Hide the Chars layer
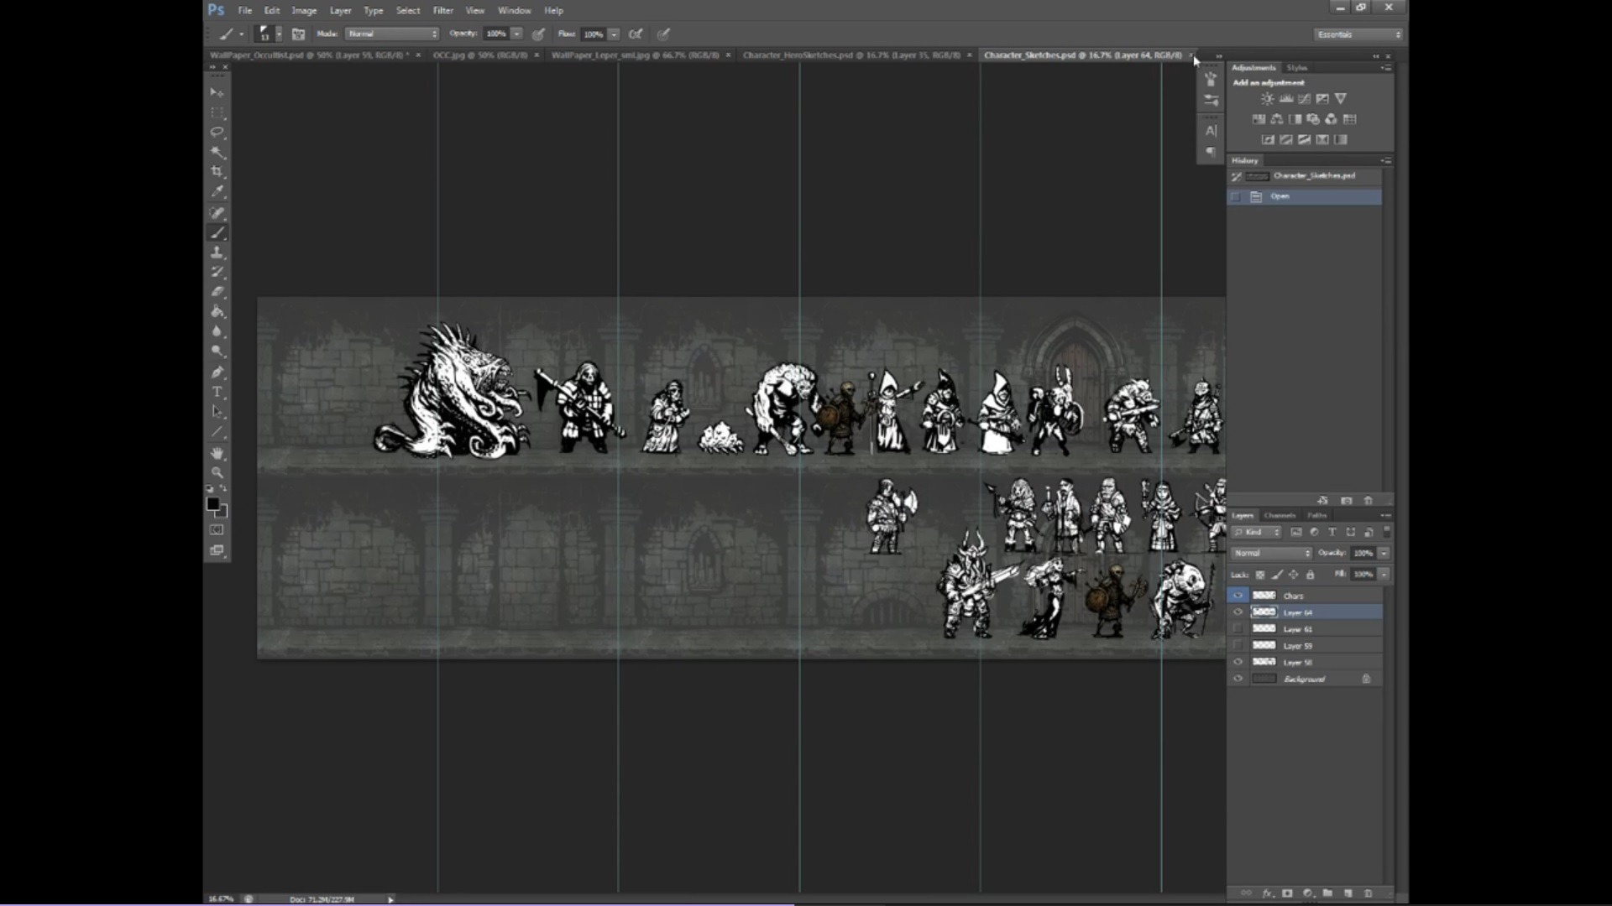Image resolution: width=1612 pixels, height=906 pixels. 1238,596
